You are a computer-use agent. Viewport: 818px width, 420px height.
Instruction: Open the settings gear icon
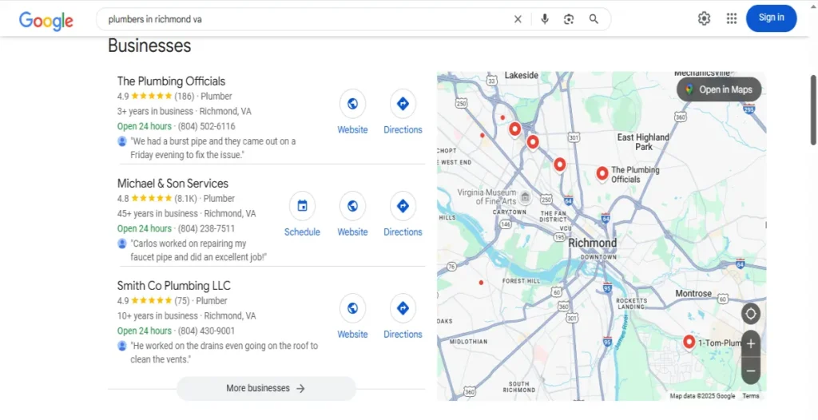[x=704, y=19]
